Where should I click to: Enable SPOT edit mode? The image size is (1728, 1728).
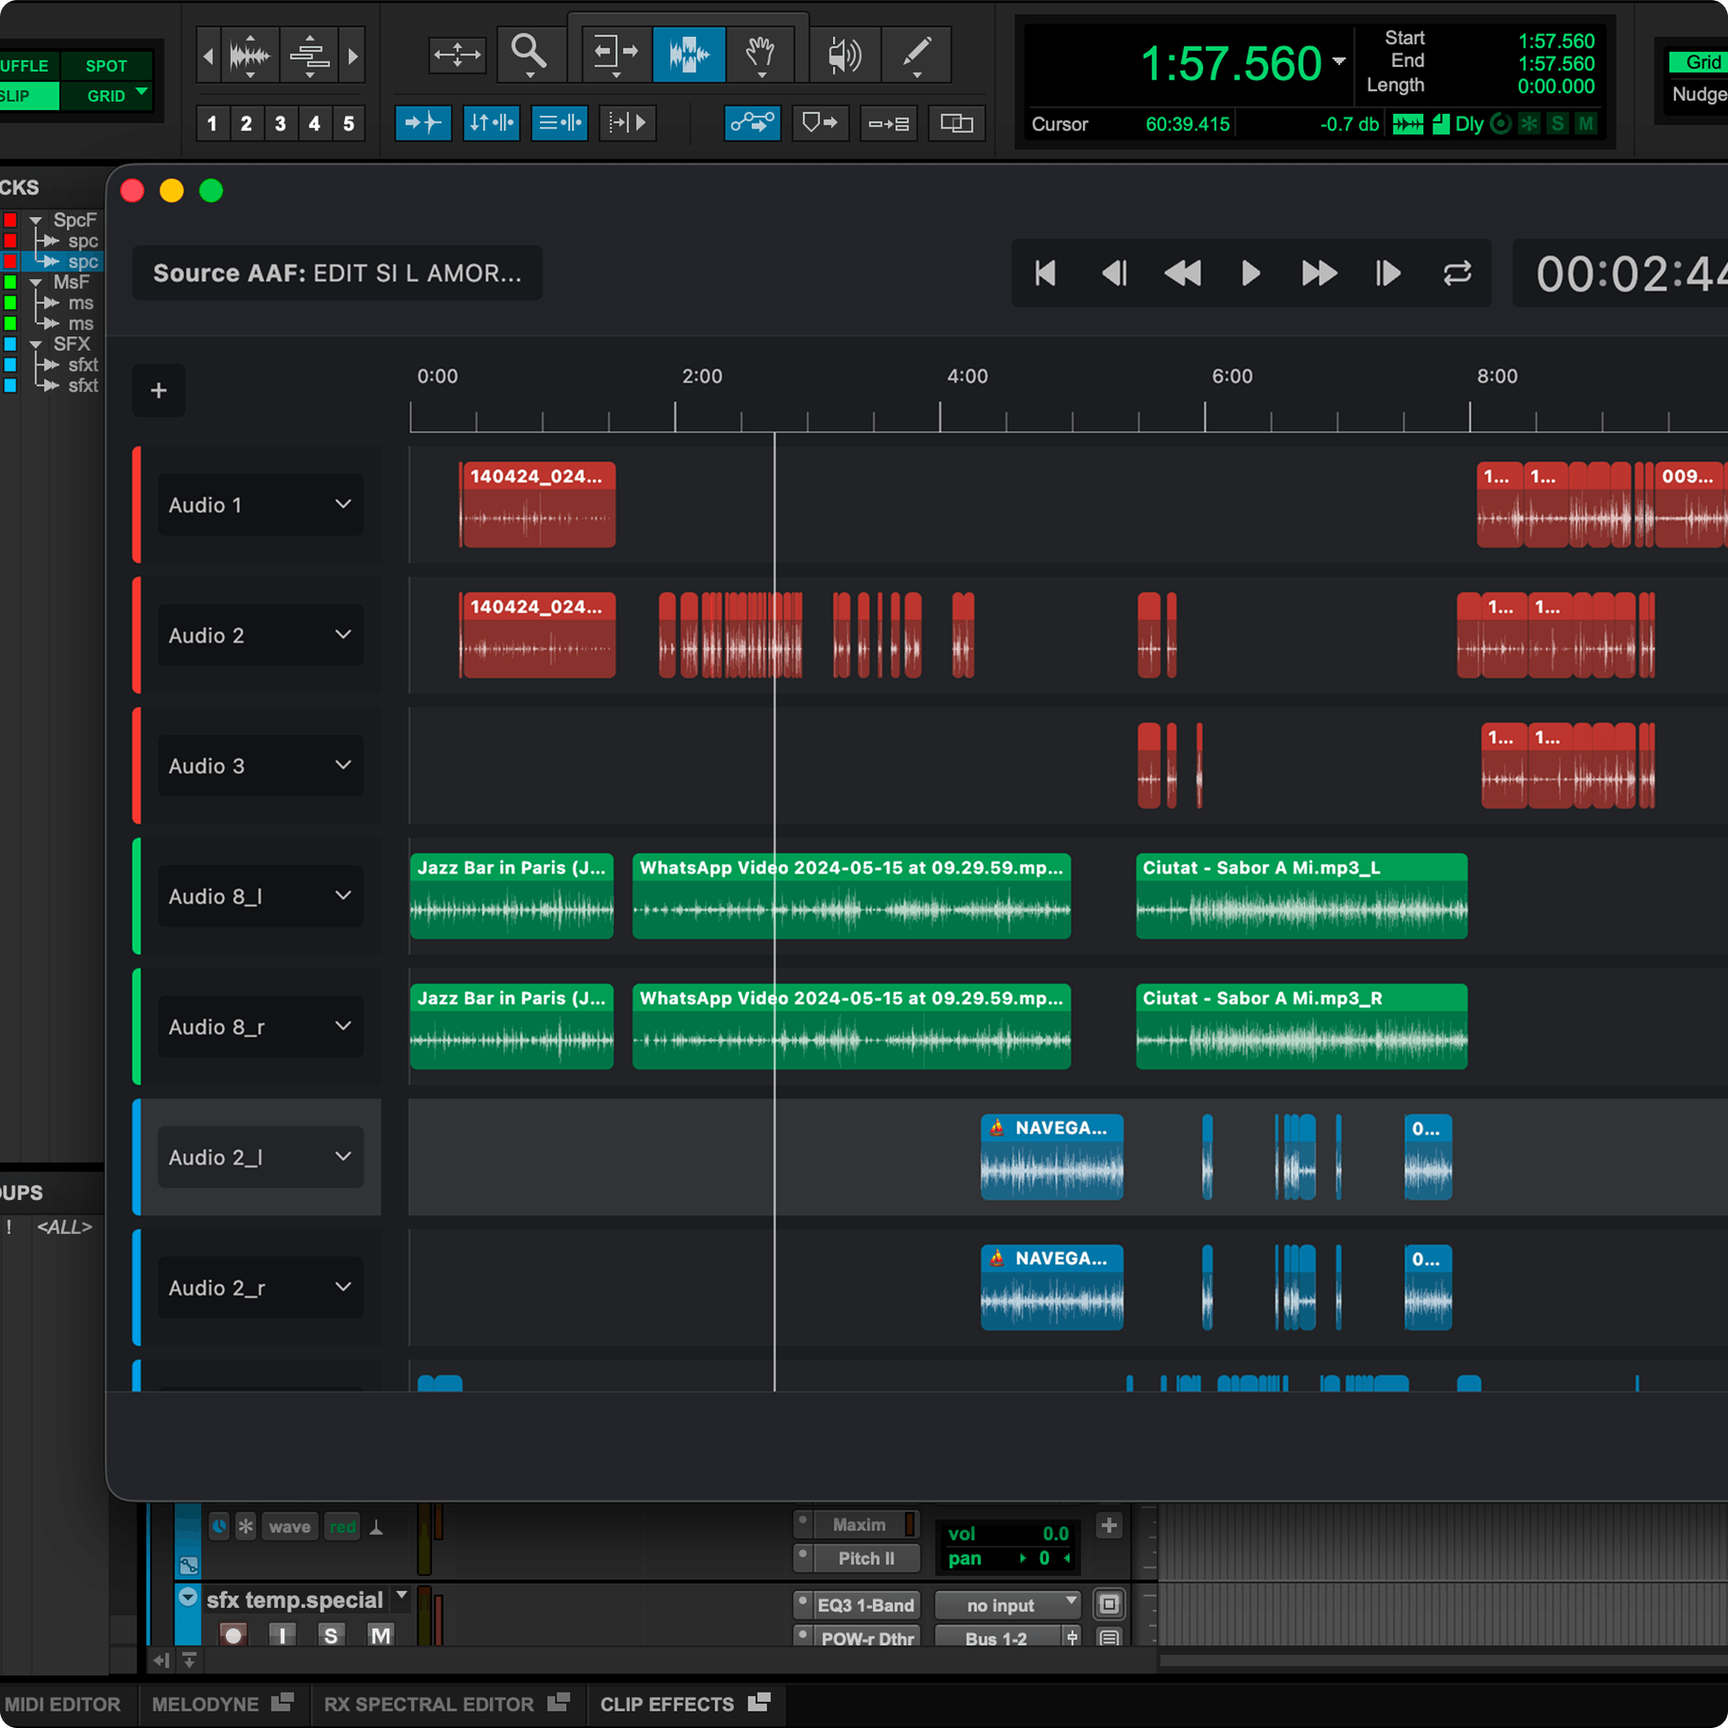[106, 66]
